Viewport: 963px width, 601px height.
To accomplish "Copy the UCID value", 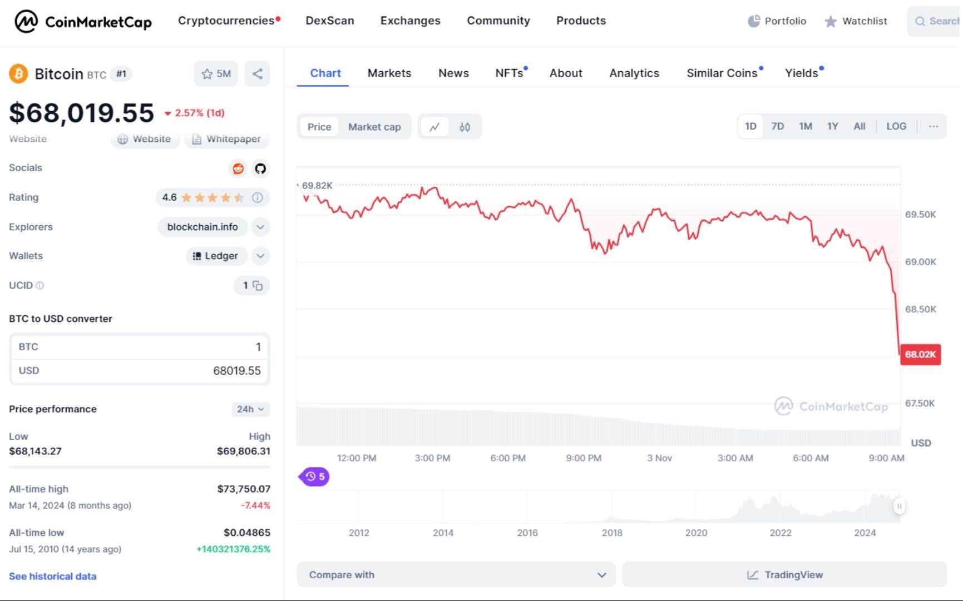I will pos(258,285).
